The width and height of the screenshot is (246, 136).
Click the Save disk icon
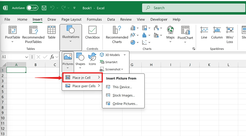44,8
